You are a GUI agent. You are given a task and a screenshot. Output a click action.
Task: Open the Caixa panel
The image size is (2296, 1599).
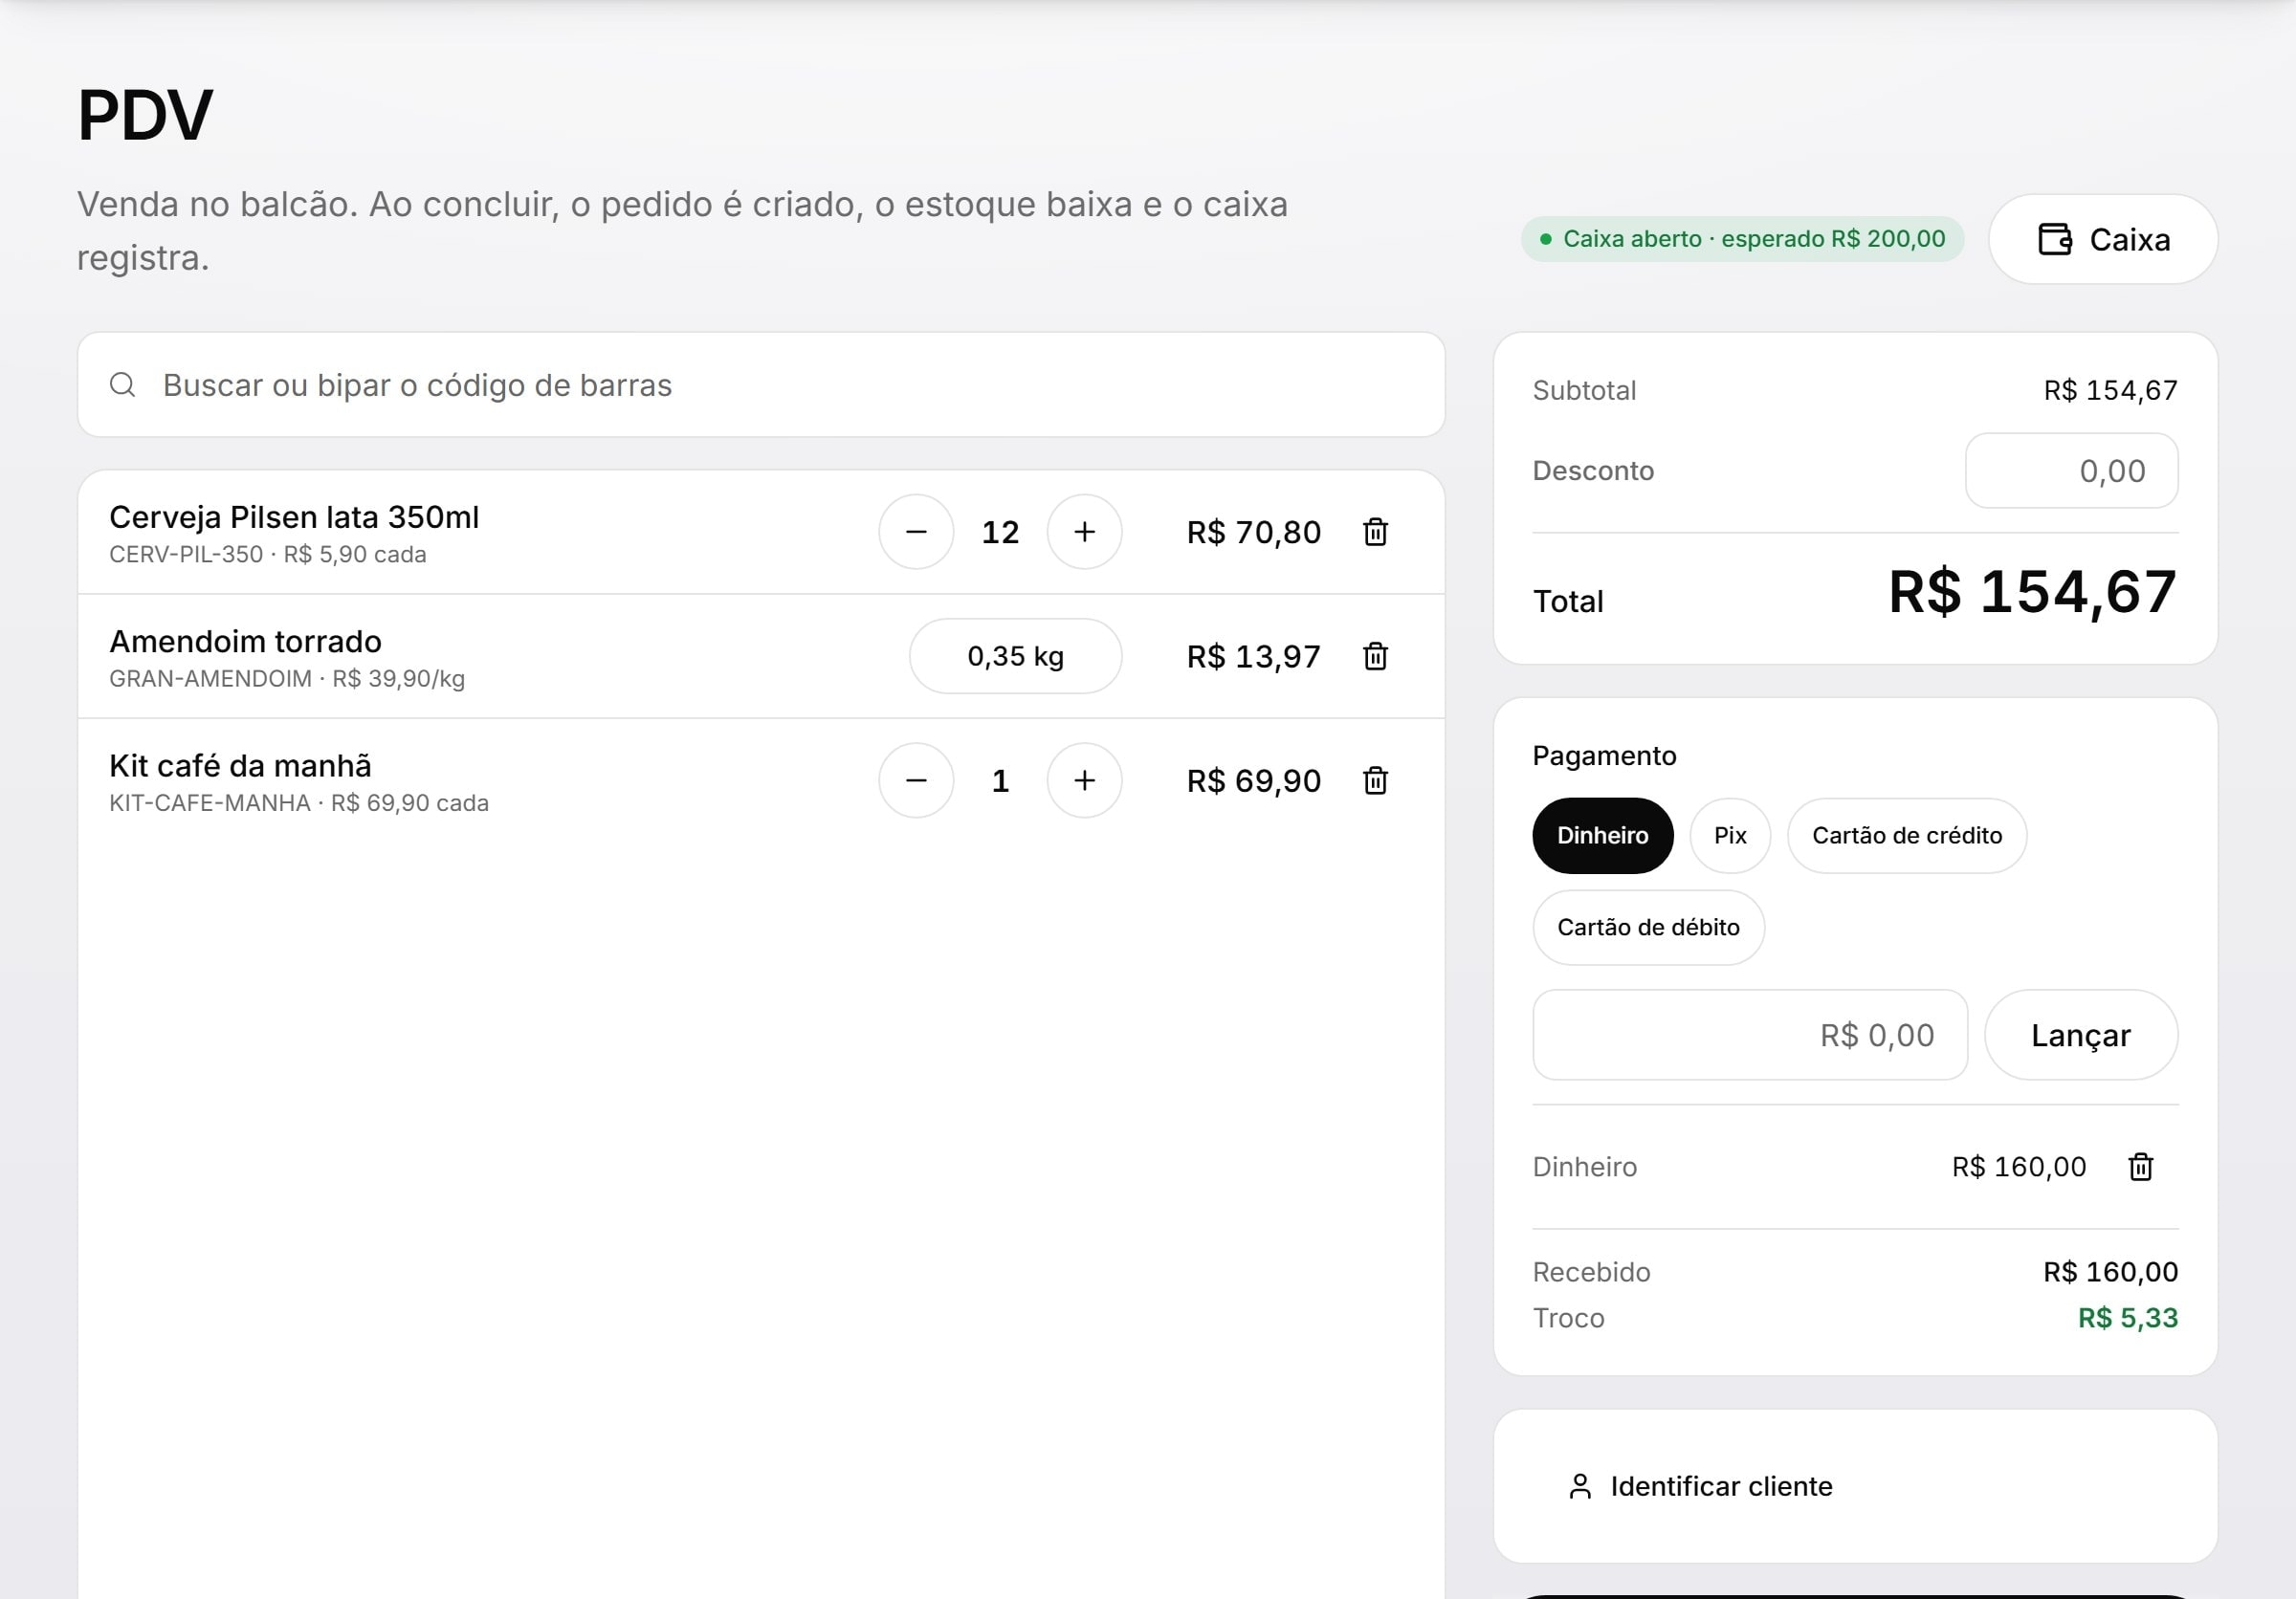(x=2103, y=240)
